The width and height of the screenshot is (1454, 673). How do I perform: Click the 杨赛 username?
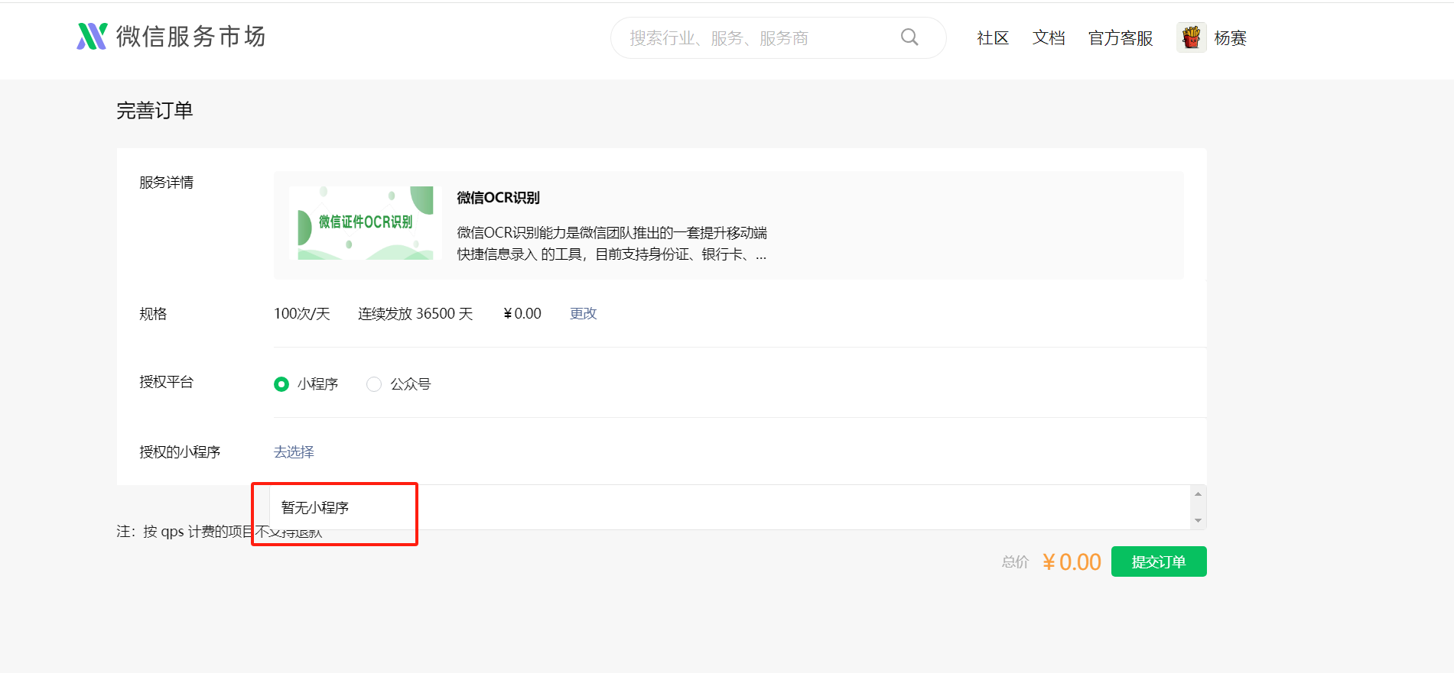tap(1230, 38)
